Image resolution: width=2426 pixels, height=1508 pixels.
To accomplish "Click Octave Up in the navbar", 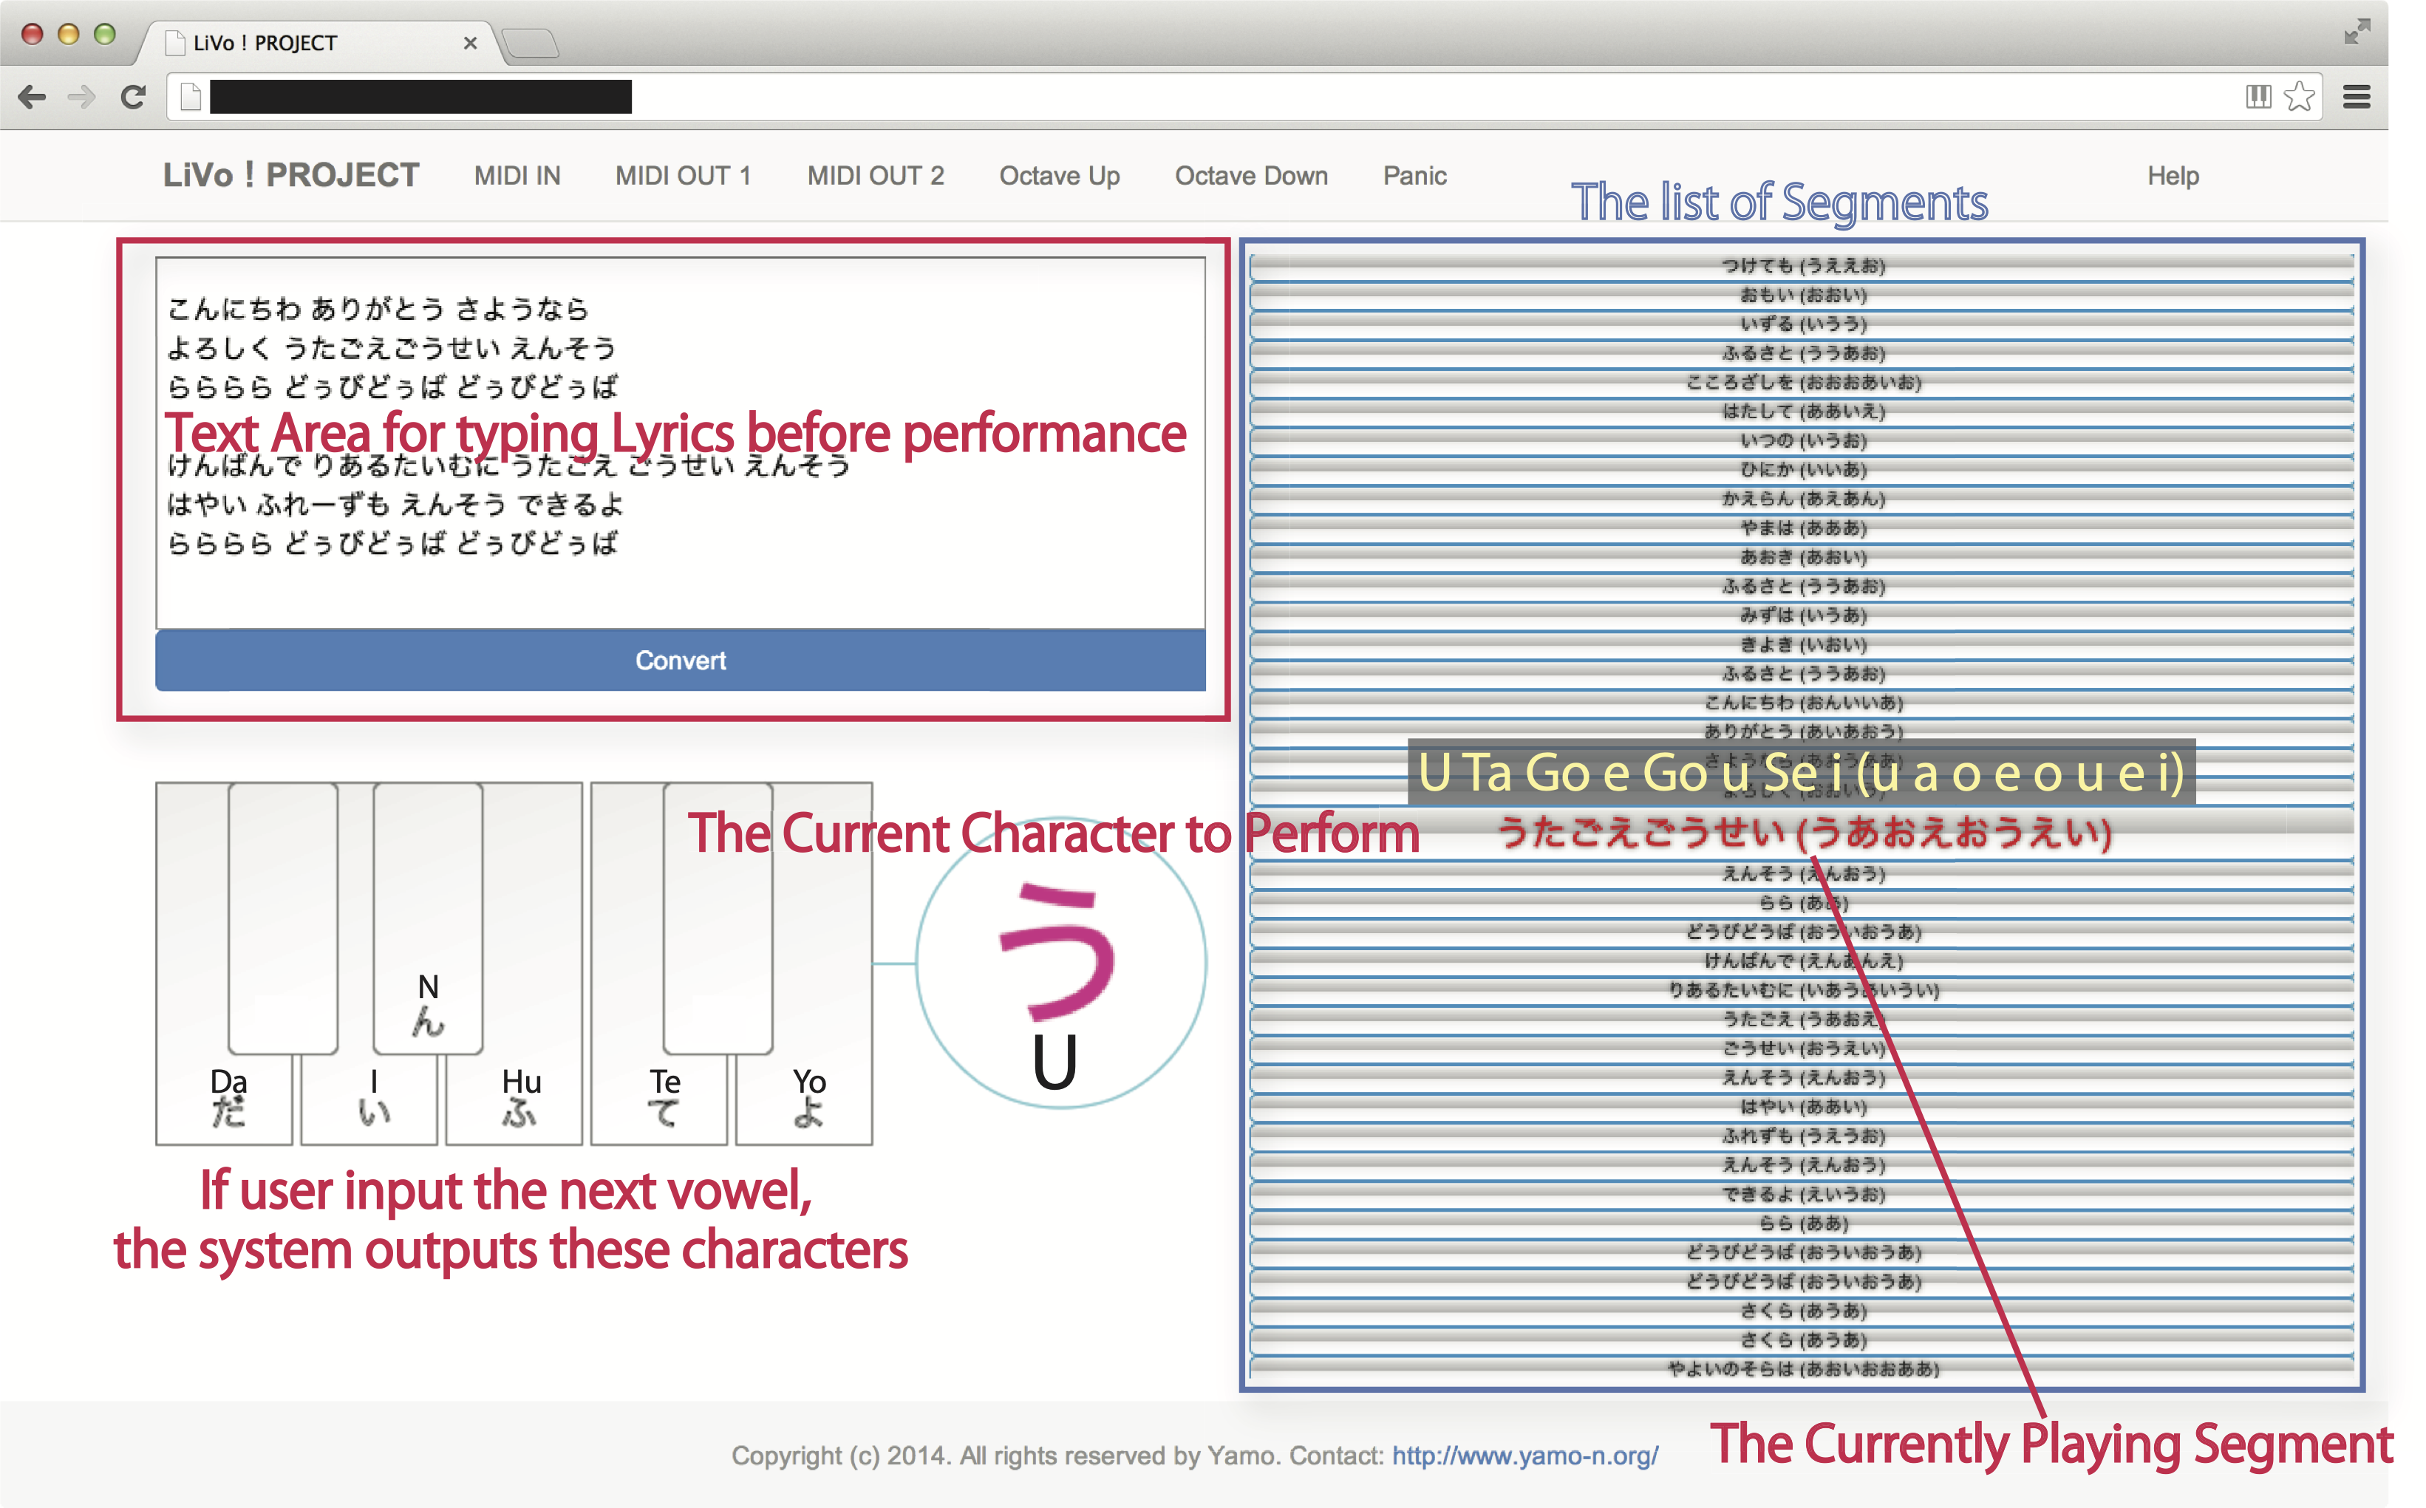I will point(1060,176).
